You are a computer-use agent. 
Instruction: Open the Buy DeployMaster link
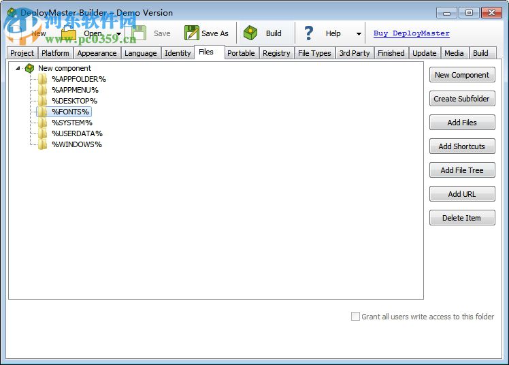coord(412,33)
